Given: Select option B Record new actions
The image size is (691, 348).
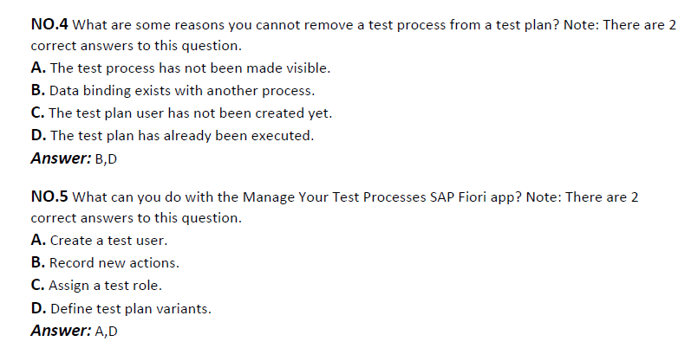Looking at the screenshot, I should [105, 262].
